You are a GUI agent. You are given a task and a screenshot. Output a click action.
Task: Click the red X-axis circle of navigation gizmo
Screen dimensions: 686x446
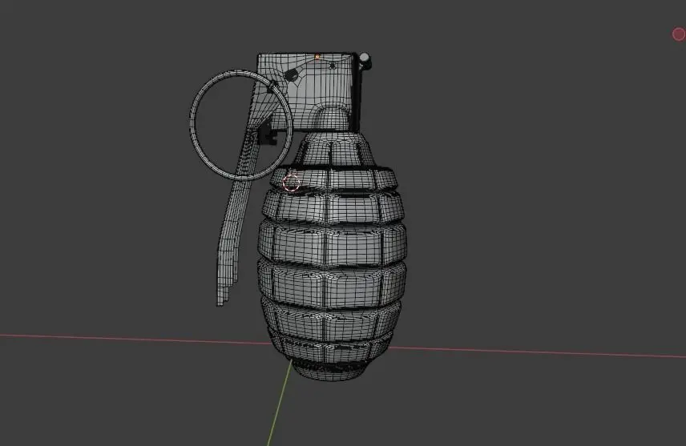tap(679, 34)
